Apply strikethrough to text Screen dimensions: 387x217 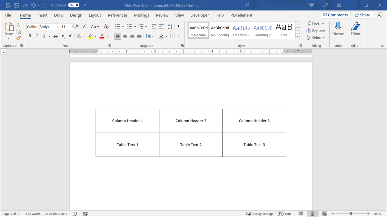(x=55, y=36)
